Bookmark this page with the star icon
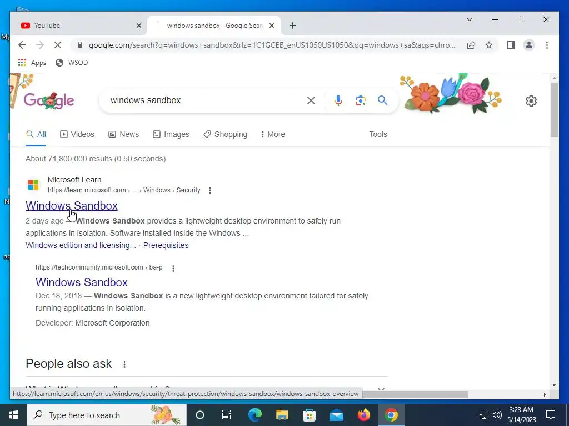Image resolution: width=569 pixels, height=426 pixels. click(x=489, y=45)
